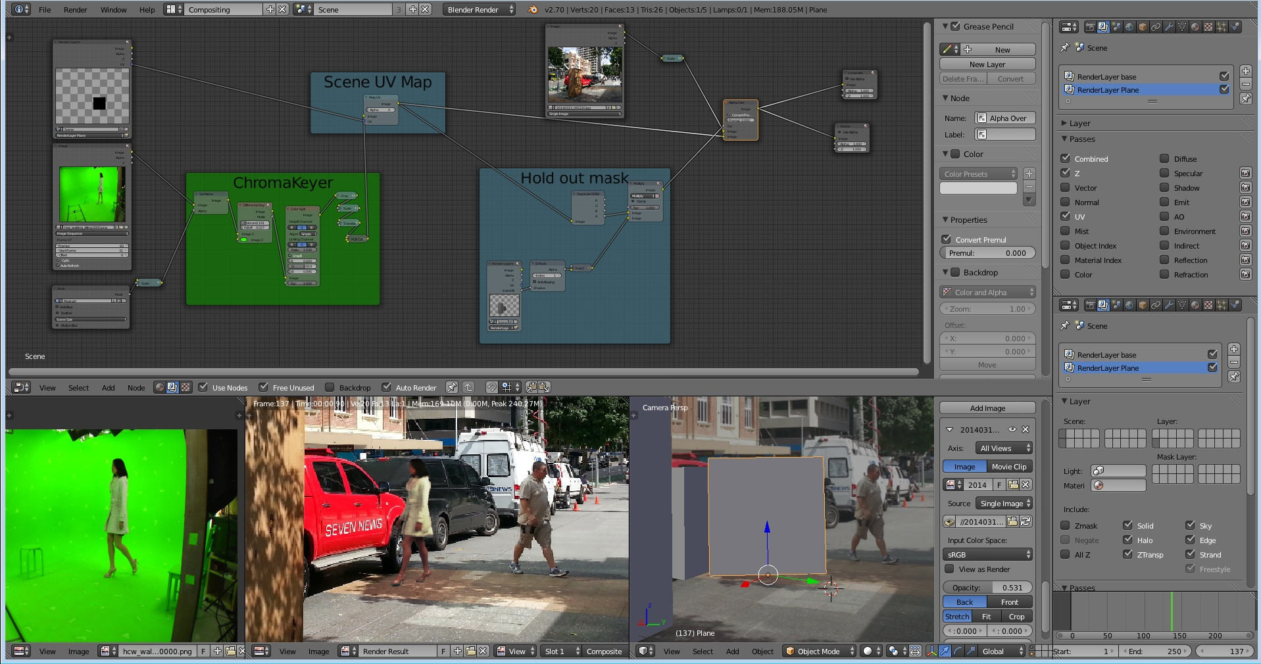Open the Color and Alpha backdrop dropdown

(987, 292)
